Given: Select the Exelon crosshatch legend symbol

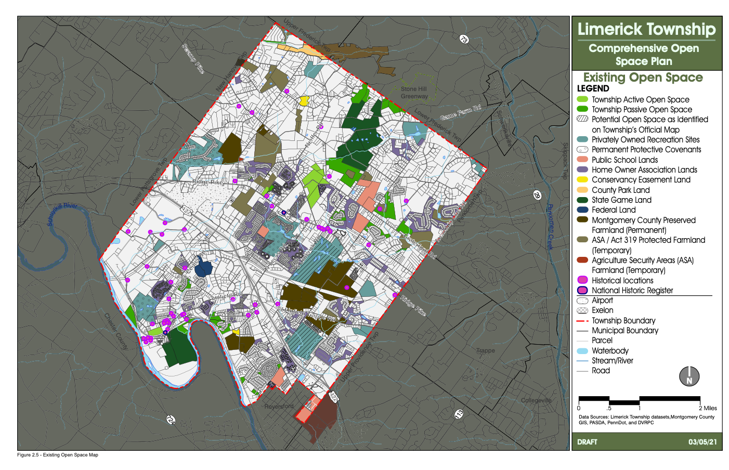Looking at the screenshot, I should click(582, 310).
